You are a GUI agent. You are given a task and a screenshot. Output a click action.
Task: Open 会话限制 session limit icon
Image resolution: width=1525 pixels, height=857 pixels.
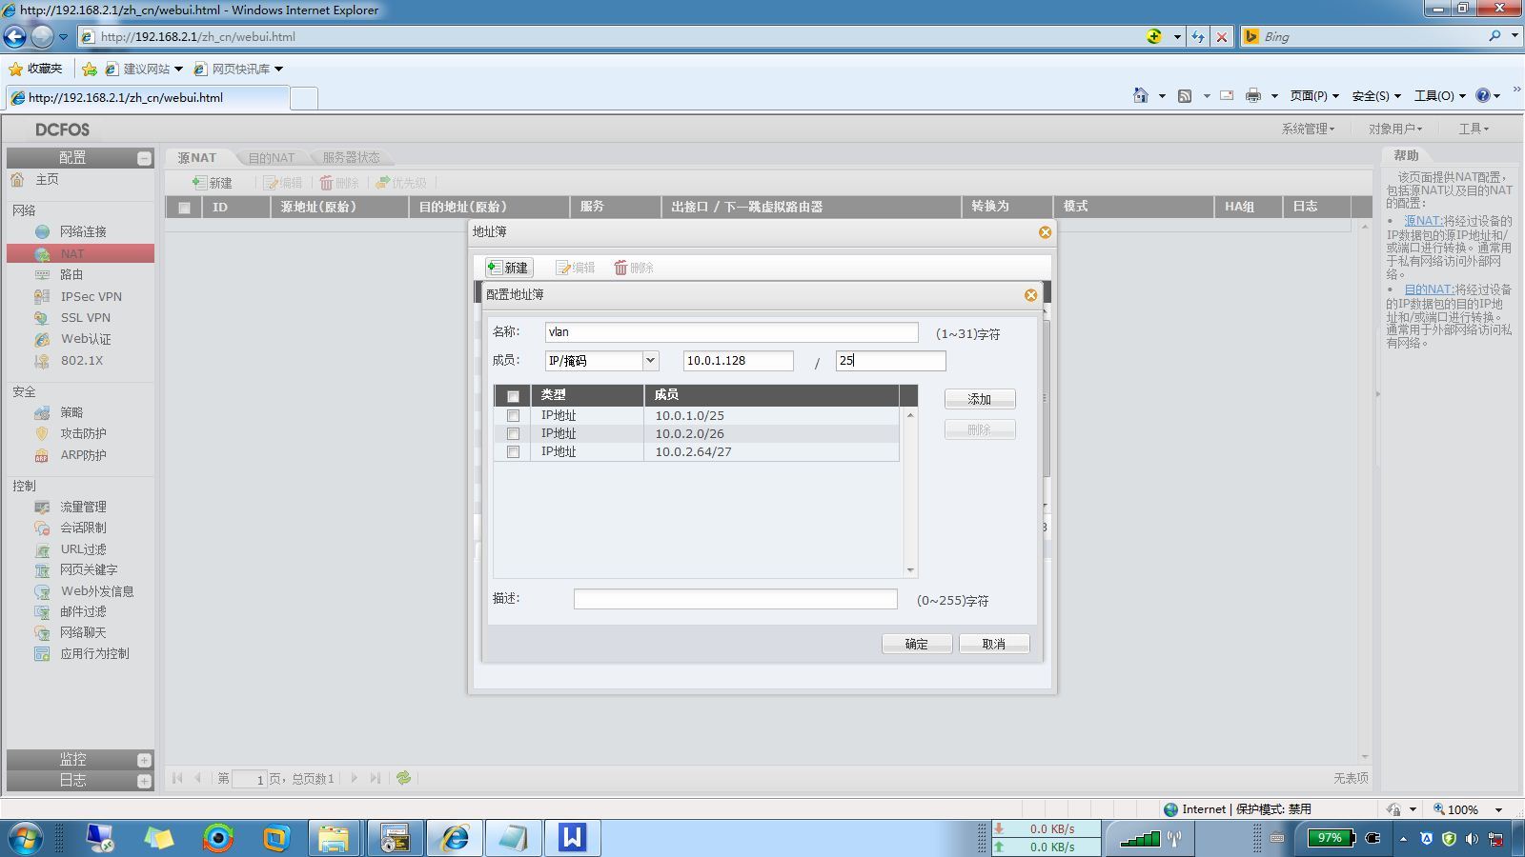point(42,528)
